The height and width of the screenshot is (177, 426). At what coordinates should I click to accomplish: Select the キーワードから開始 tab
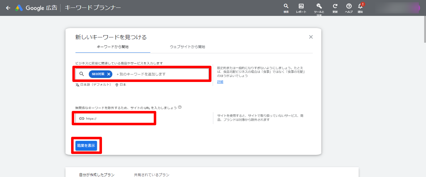[113, 47]
